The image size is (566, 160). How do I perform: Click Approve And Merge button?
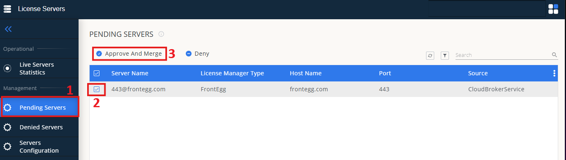tap(129, 54)
